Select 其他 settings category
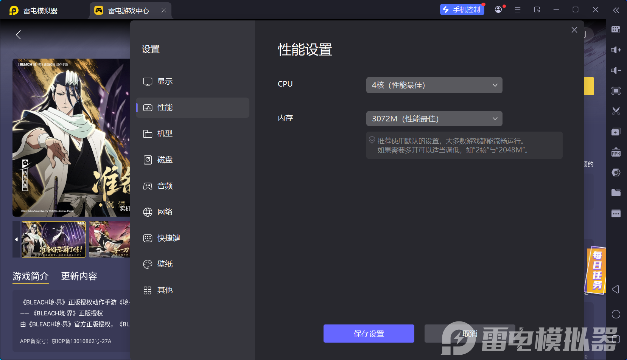This screenshot has width=627, height=360. [x=192, y=290]
